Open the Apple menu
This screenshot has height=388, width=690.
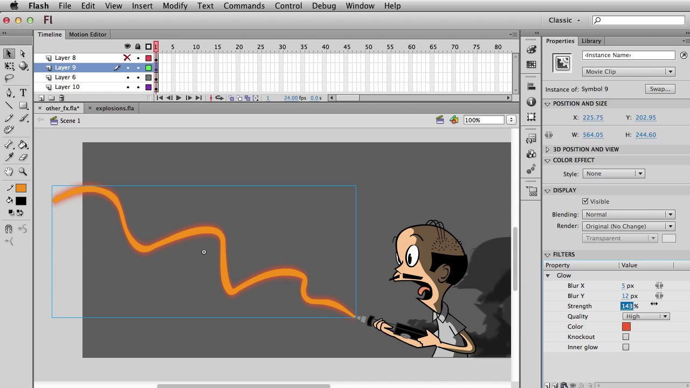click(x=15, y=5)
